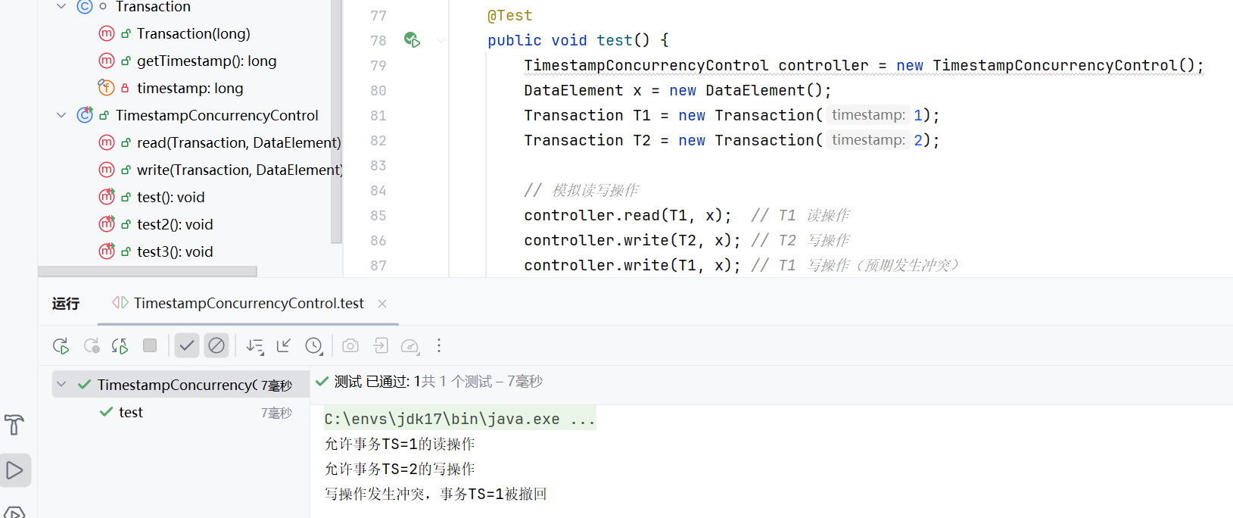The width and height of the screenshot is (1233, 518).
Task: Click the java.exe command line link
Action: tap(459, 419)
